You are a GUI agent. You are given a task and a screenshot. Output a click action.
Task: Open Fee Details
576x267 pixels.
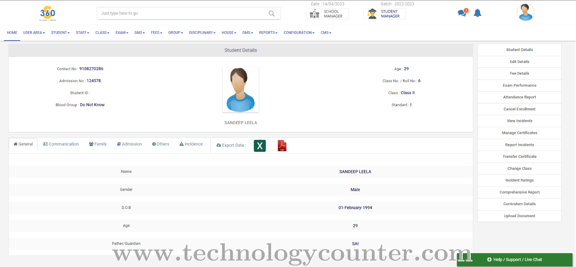(x=520, y=73)
